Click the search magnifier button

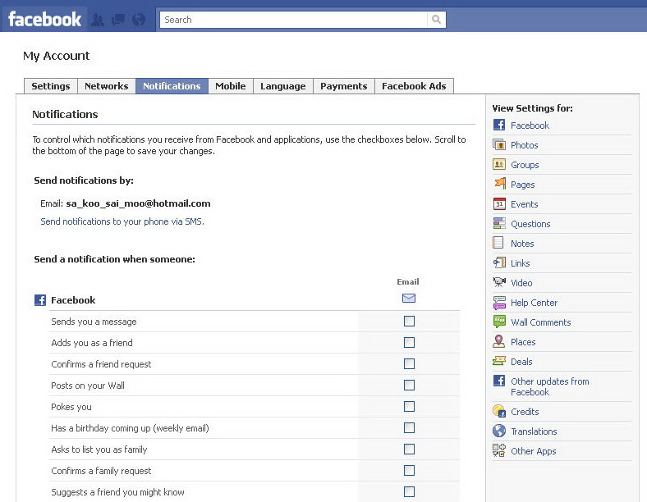(x=436, y=20)
